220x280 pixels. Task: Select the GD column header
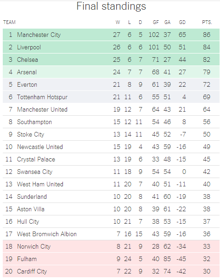pyautogui.click(x=182, y=22)
